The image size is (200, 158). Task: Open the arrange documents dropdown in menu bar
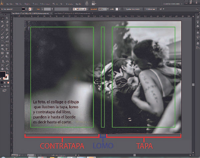click(x=94, y=4)
